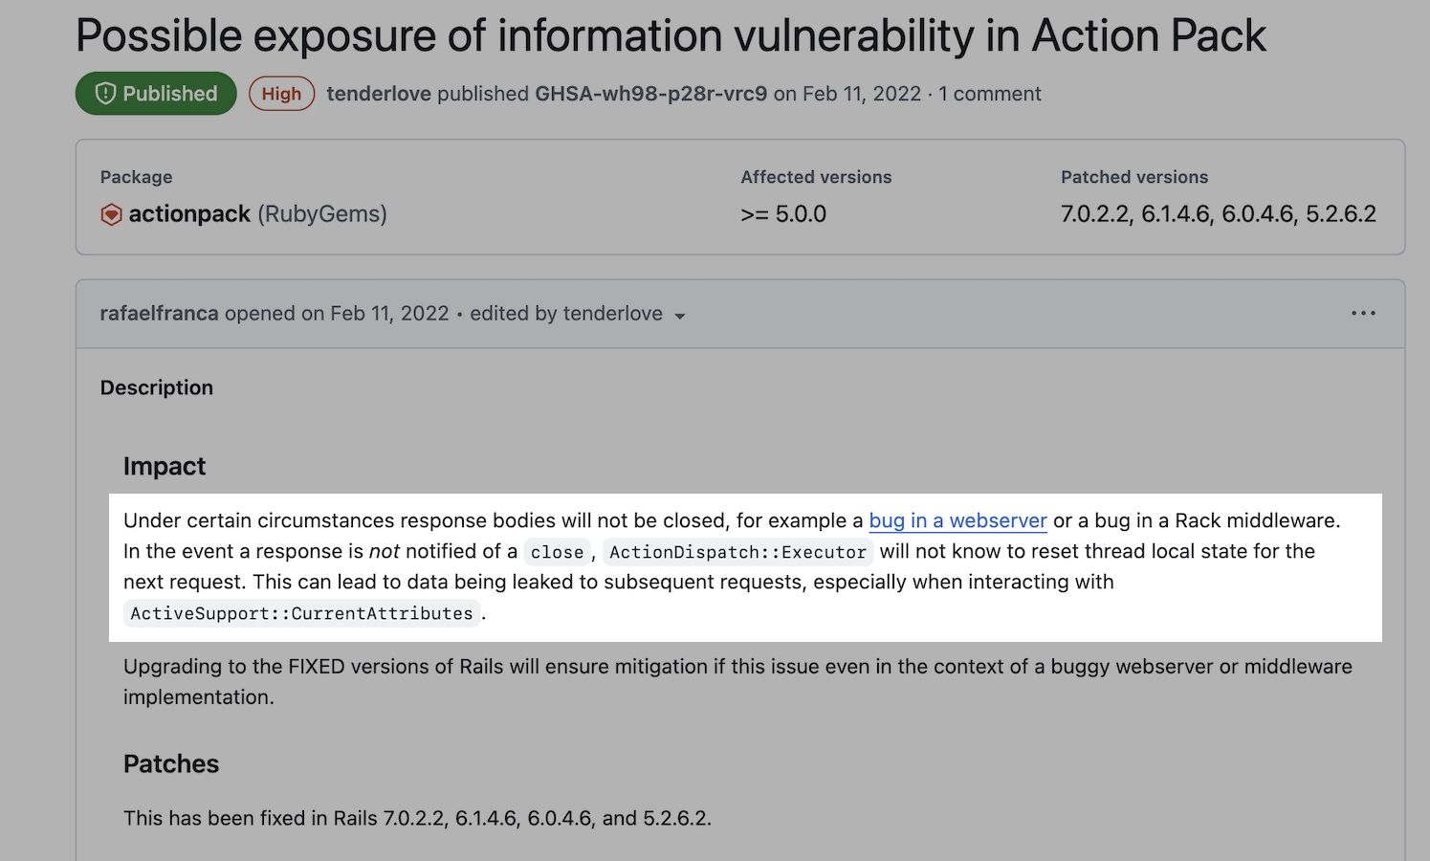Click the tenderlove author name
Viewport: 1430px width, 861px height.
coord(379,94)
